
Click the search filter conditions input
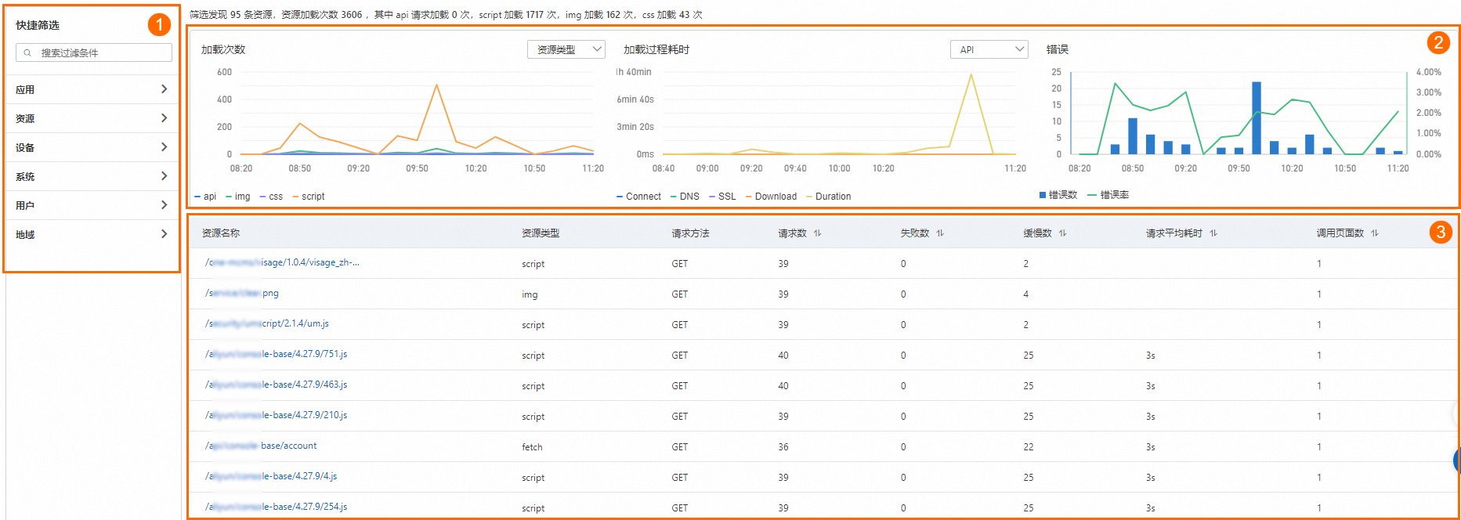tap(94, 52)
